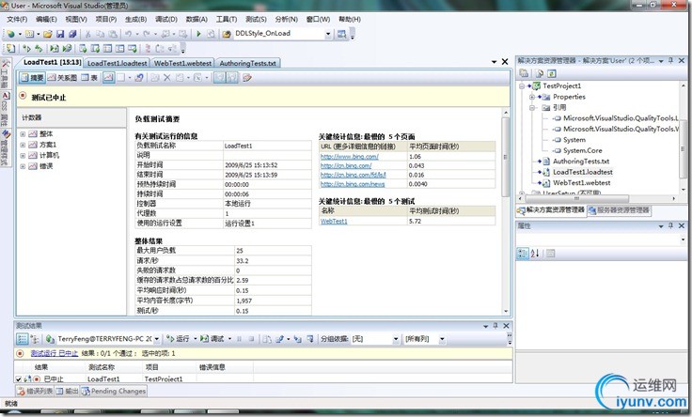Switch to the AuthoringTests.txt tab
This screenshot has width=692, height=417.
tap(247, 64)
